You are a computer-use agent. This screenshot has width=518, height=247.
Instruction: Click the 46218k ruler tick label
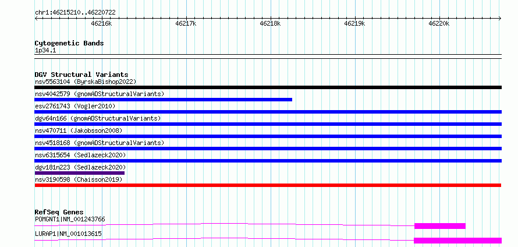tap(271, 23)
